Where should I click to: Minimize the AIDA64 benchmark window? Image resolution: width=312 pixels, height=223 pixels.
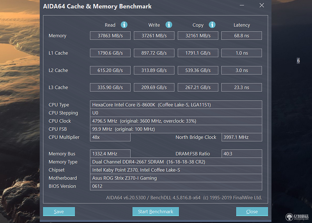point(242,5)
